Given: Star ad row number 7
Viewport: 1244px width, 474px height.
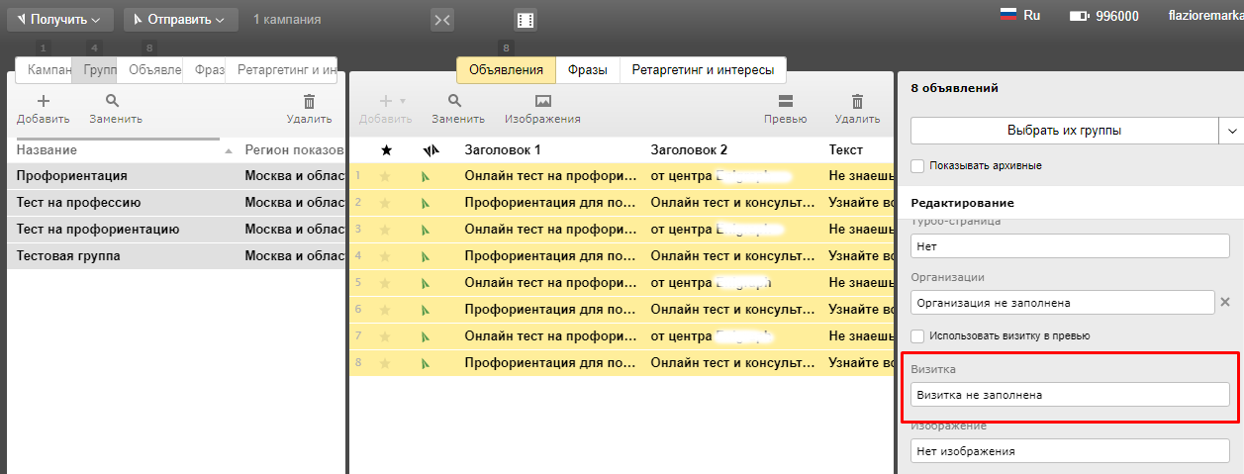Looking at the screenshot, I should (386, 336).
